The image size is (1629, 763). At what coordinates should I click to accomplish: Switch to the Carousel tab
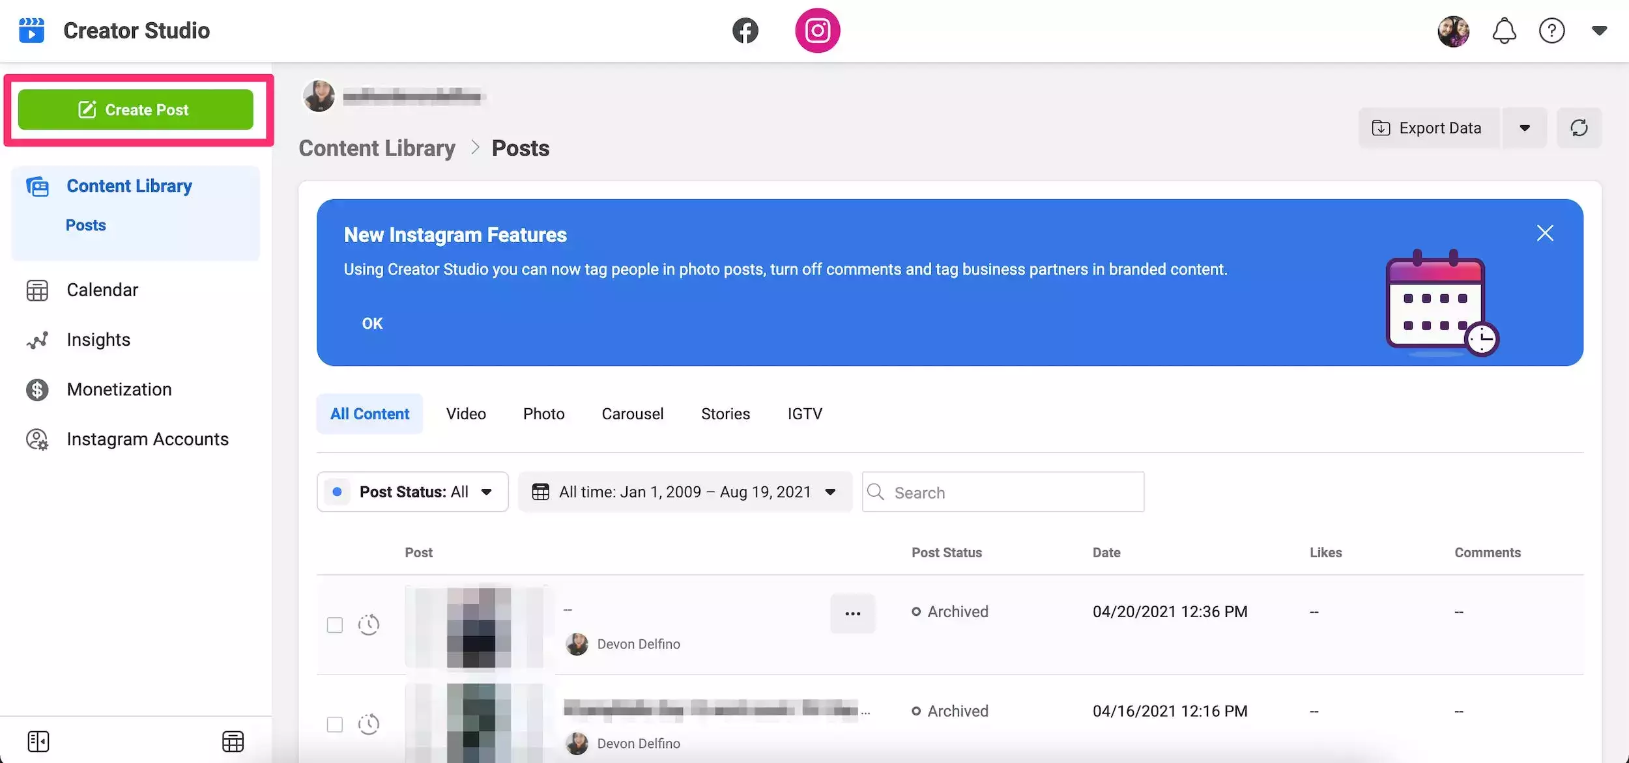point(632,414)
